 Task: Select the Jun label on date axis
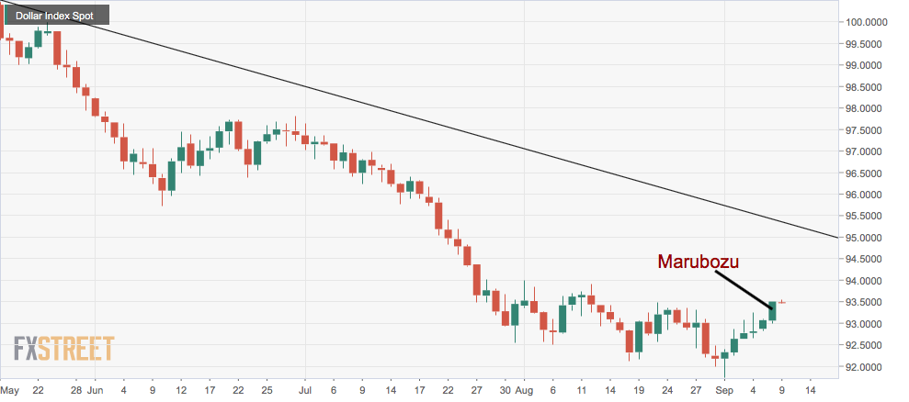(x=97, y=389)
